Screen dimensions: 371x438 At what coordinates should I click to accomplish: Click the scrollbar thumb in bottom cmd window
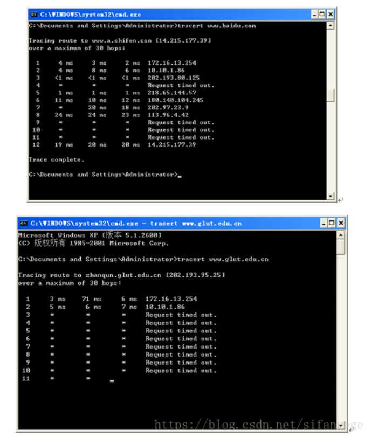(x=340, y=247)
